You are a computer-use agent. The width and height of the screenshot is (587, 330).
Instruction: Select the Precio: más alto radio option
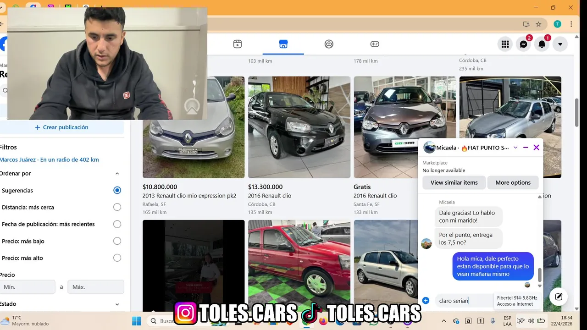[117, 258]
